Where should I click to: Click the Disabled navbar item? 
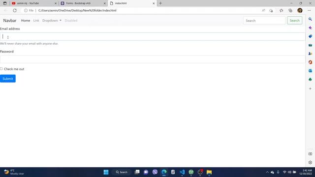71,21
